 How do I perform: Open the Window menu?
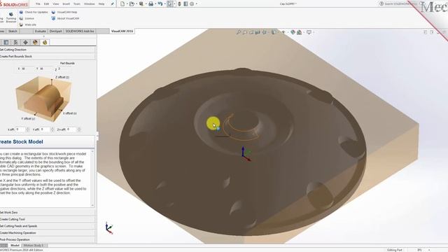89,4
